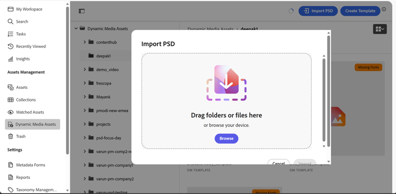
Task: Click the Assets icon under Assets Management
Action: click(x=11, y=87)
